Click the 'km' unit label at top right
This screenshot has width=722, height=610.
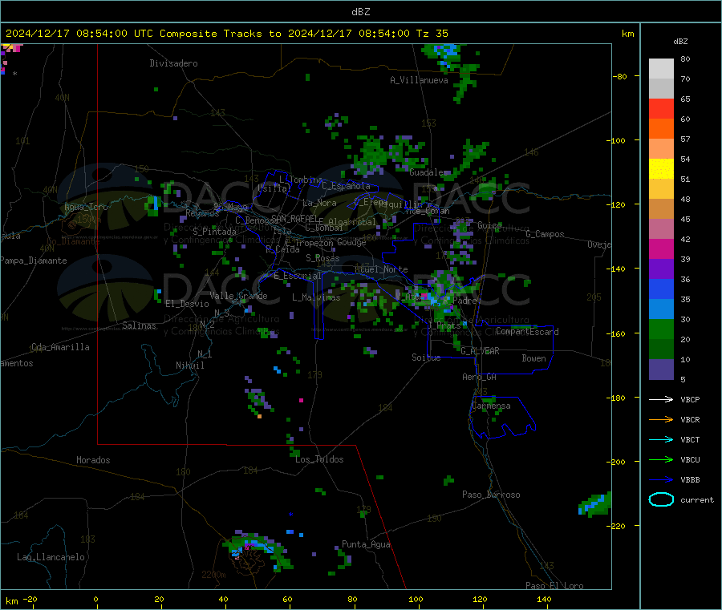point(627,33)
